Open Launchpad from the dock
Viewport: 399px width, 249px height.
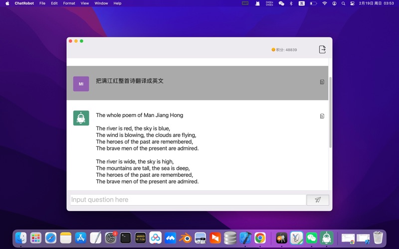[36, 238]
